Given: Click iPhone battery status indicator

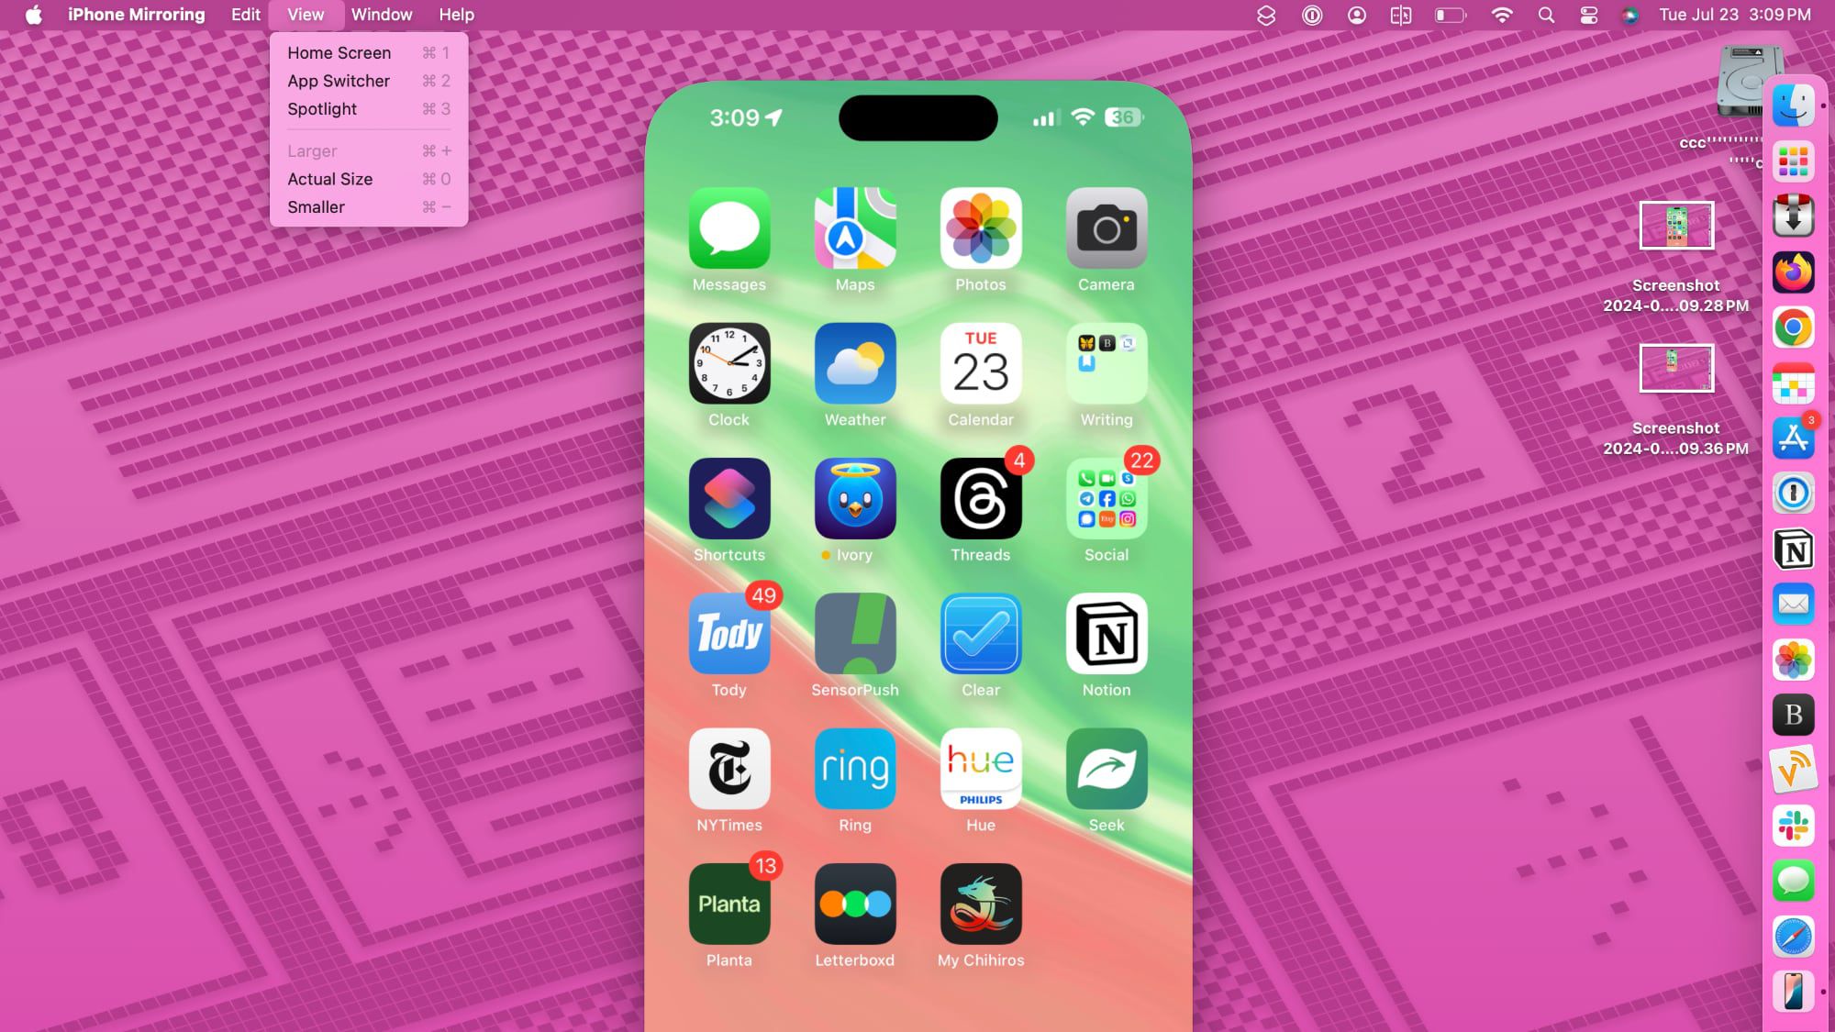Looking at the screenshot, I should [1123, 117].
